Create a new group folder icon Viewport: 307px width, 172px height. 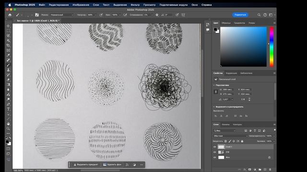point(260,170)
